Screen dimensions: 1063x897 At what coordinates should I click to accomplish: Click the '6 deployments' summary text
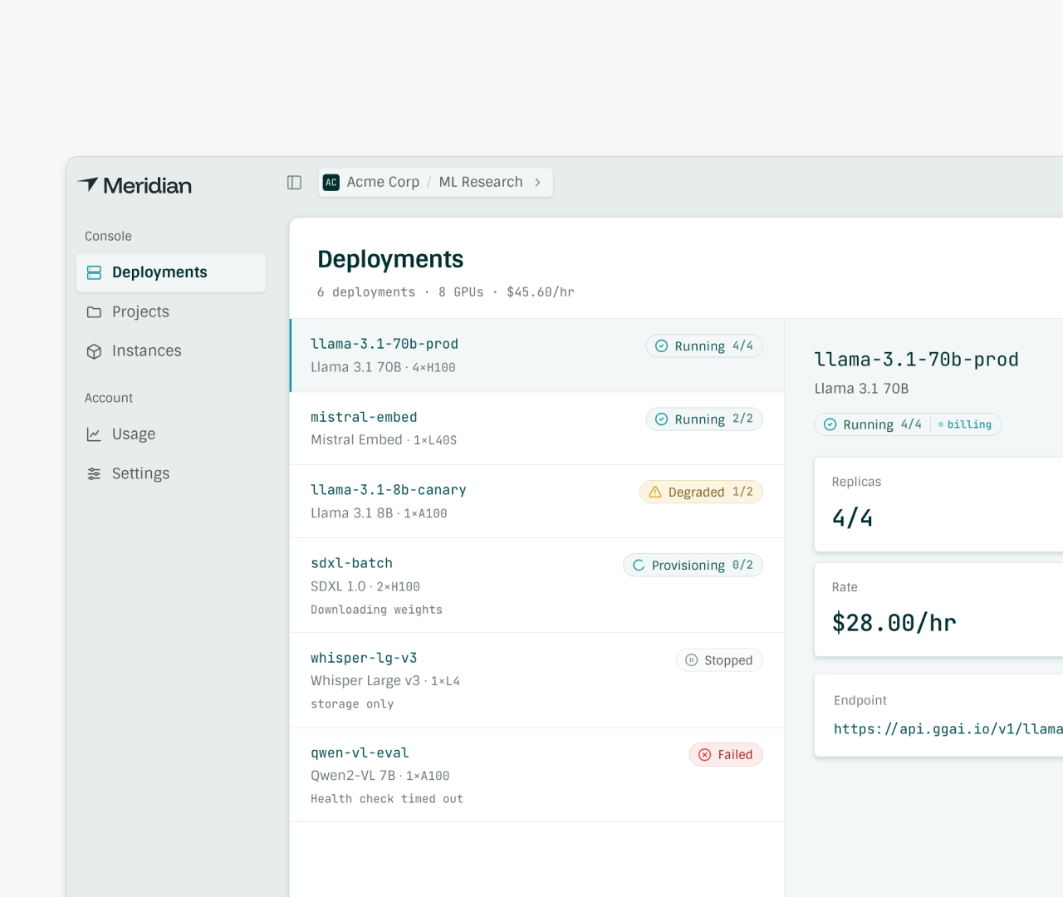(x=366, y=292)
